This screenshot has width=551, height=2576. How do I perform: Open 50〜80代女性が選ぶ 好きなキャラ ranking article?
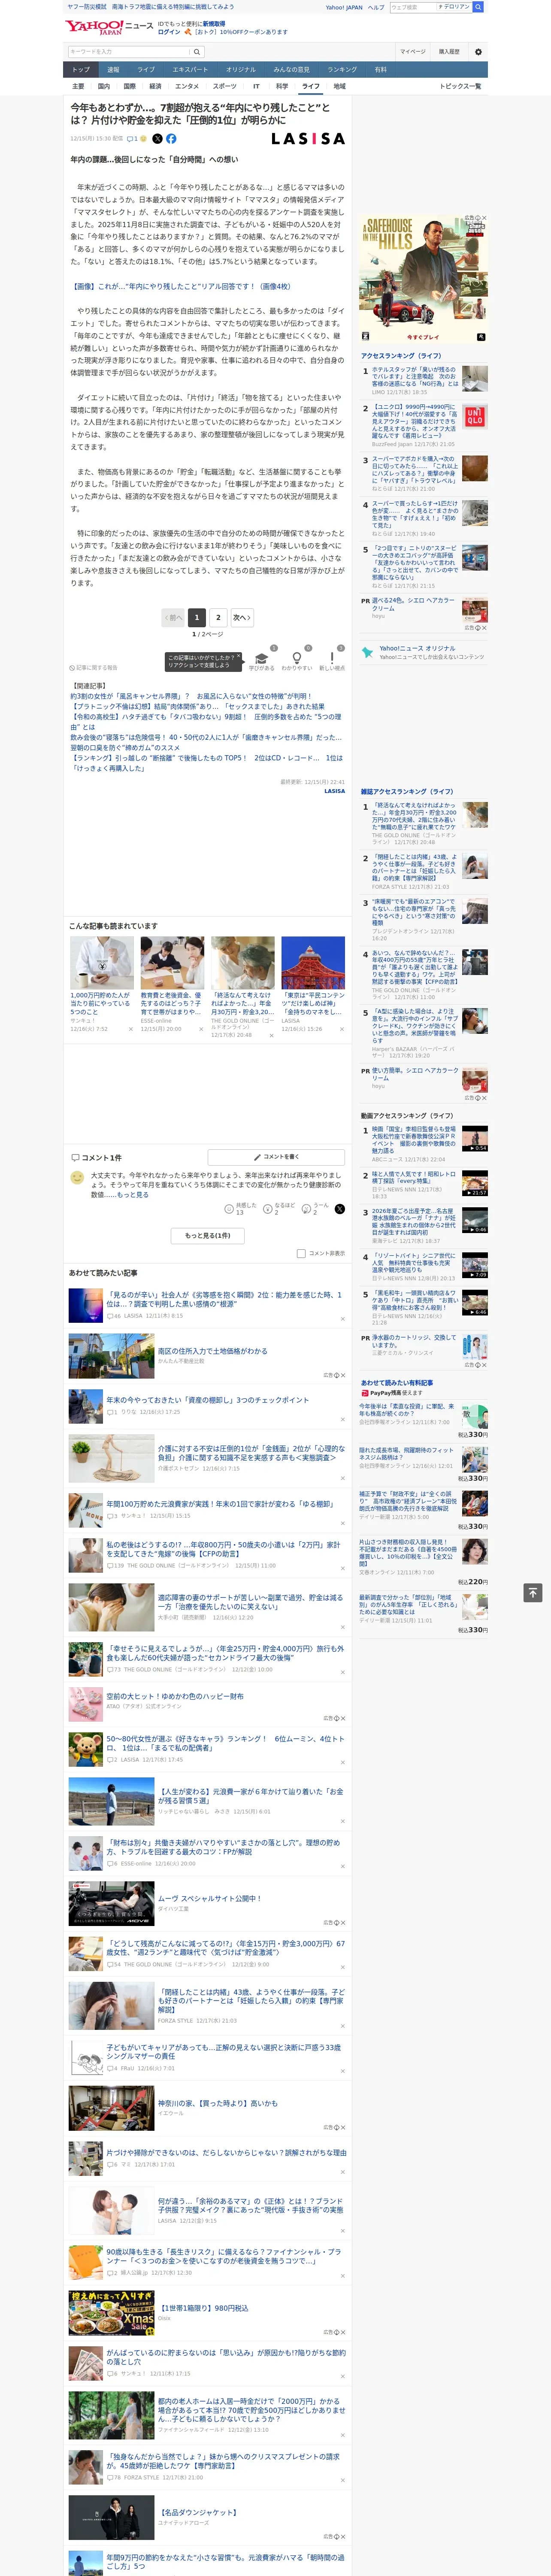(x=224, y=1743)
